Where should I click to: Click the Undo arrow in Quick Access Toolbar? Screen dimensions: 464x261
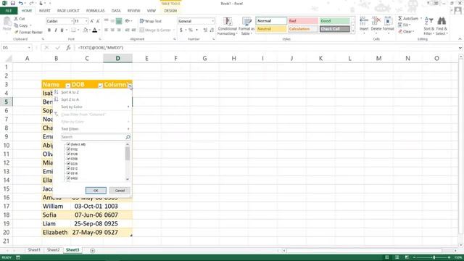pos(21,3)
